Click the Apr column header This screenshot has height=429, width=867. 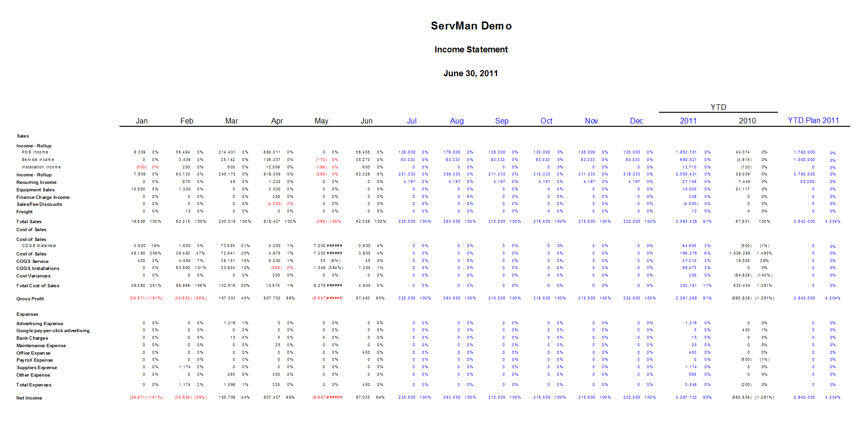click(277, 121)
